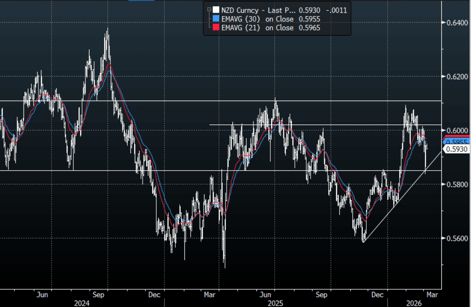
Task: Click the 2025 year label on time axis
Action: point(275,303)
